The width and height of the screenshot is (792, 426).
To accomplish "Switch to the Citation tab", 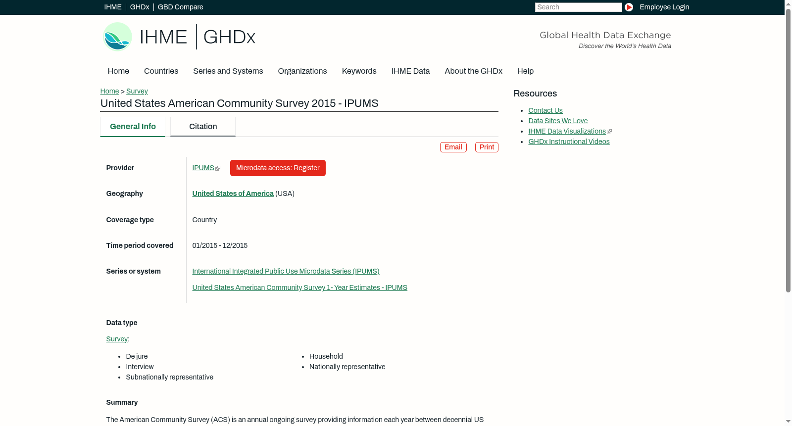I will [x=203, y=127].
